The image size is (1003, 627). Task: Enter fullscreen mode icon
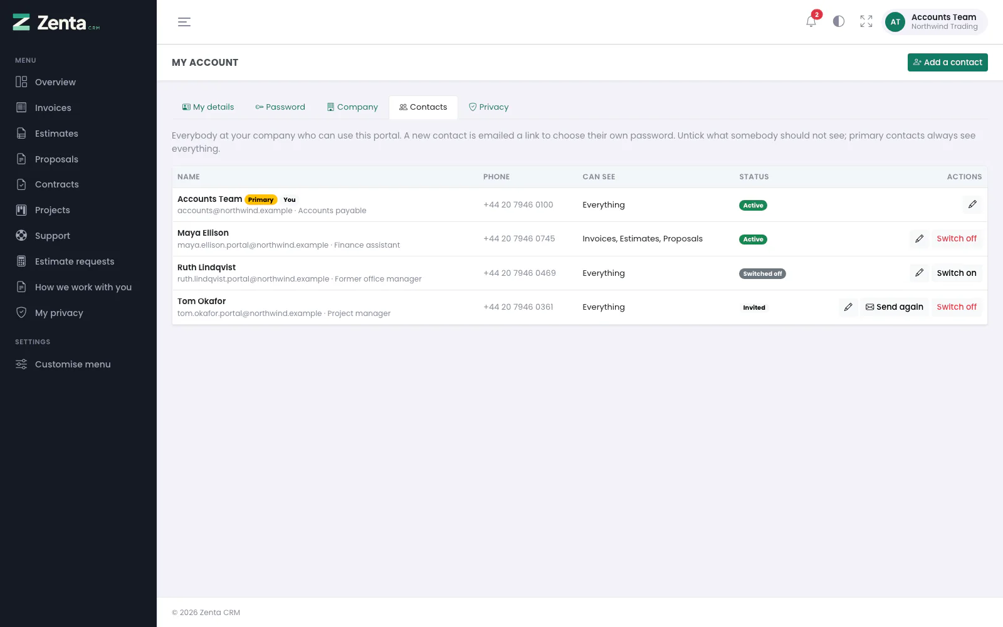tap(866, 21)
